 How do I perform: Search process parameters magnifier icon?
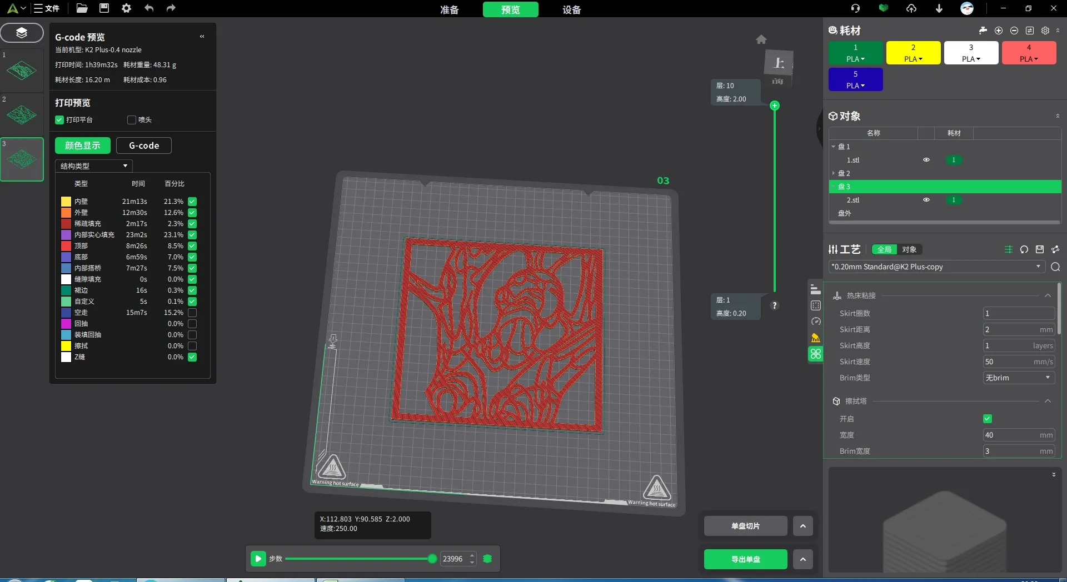click(x=1055, y=267)
